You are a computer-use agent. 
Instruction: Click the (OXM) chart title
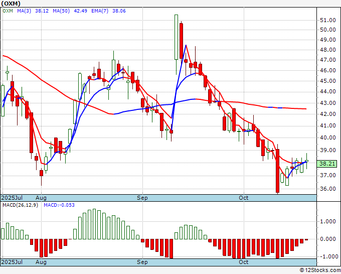[11, 4]
